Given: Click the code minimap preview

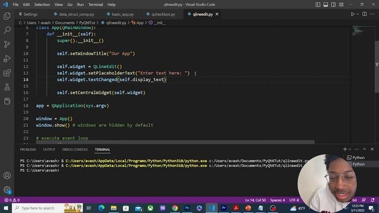Looking at the screenshot, I should (362, 31).
